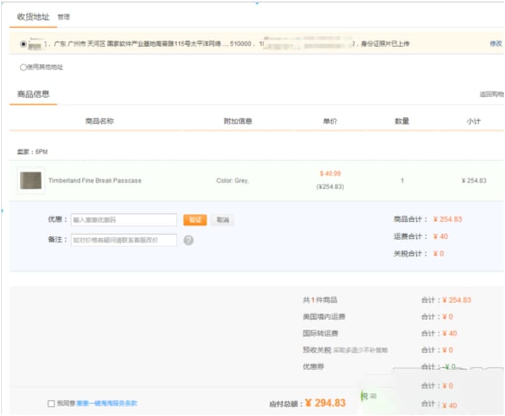Image resolution: width=505 pixels, height=416 pixels.
Task: Click the 商品合计 ¥254.83 value
Action: (447, 220)
